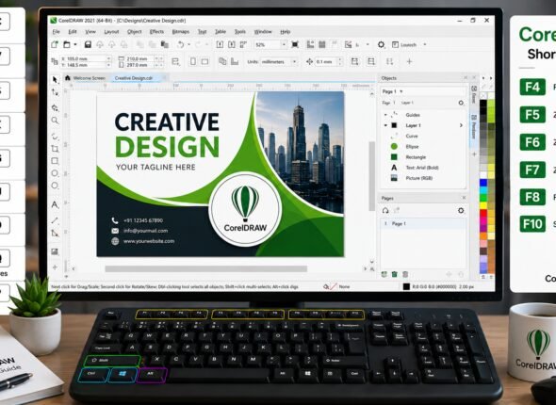Viewport: 556px width, 405px height.
Task: Open the zoom level 52% dropdown
Action: (x=284, y=44)
